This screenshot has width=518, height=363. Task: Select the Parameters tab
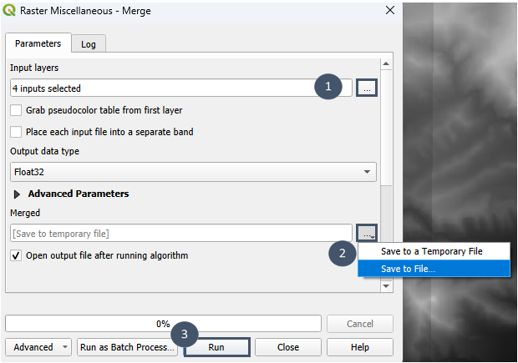[38, 43]
